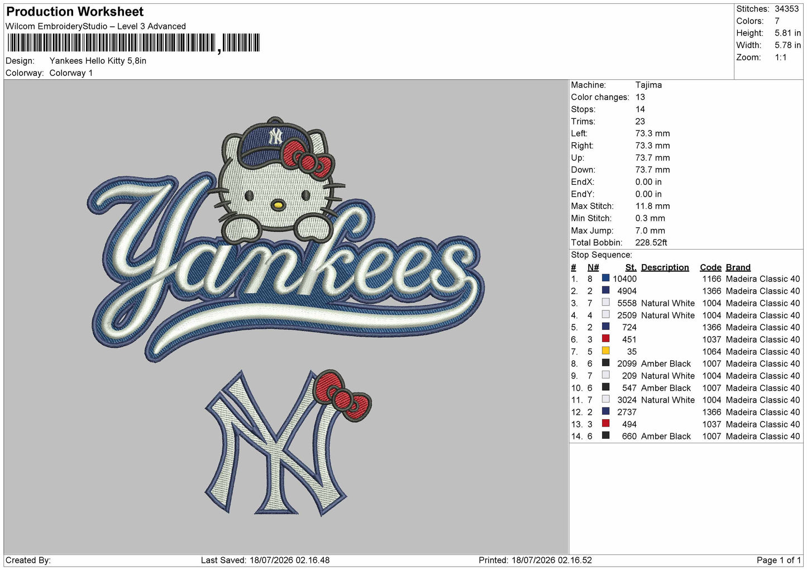This screenshot has width=807, height=570.
Task: Click stitch count 10400 in row 1
Action: pos(624,279)
